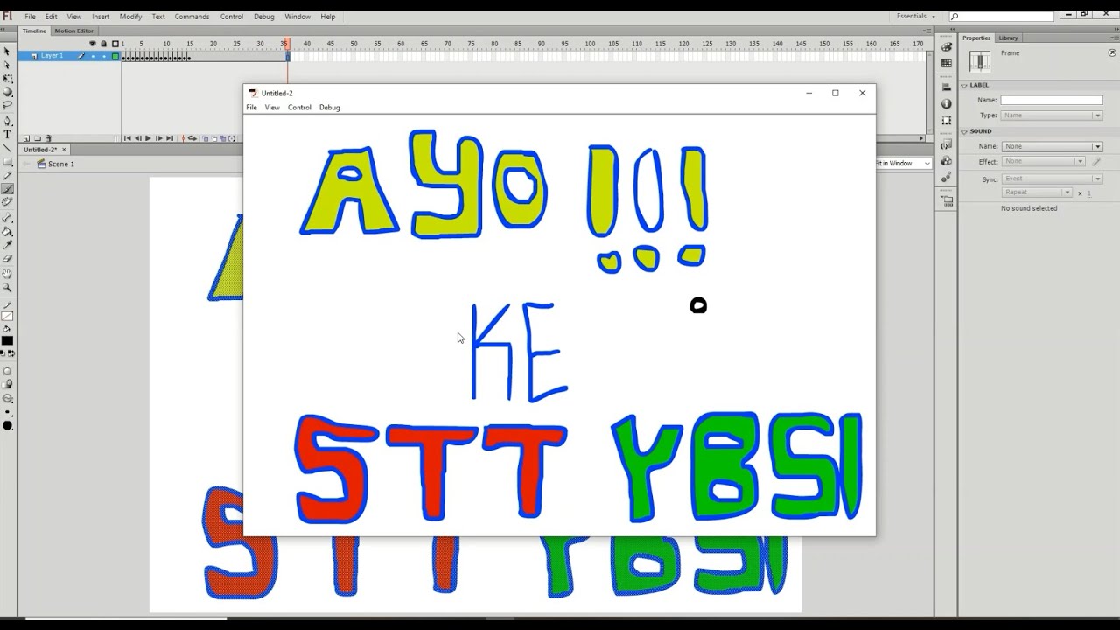Select the Pen tool

(x=7, y=121)
